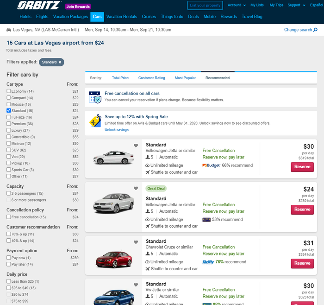Open the silver Great Deal Jetta photo
The height and width of the screenshot is (305, 324).
coord(114,203)
